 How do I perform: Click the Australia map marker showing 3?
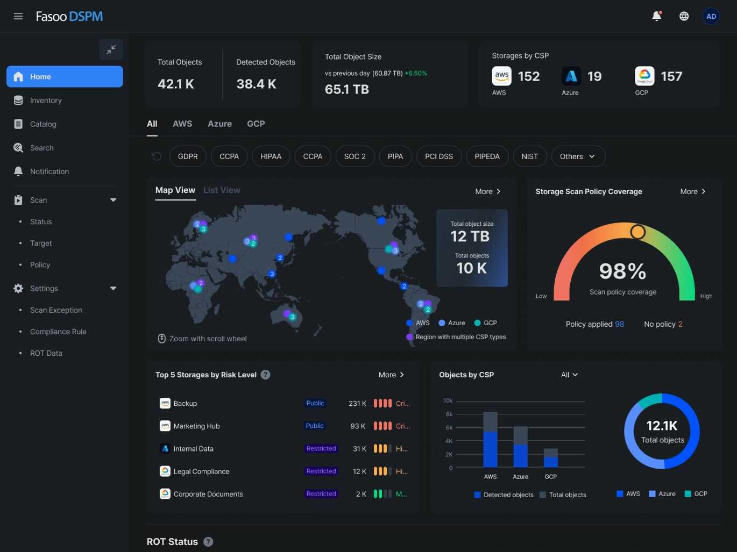292,317
